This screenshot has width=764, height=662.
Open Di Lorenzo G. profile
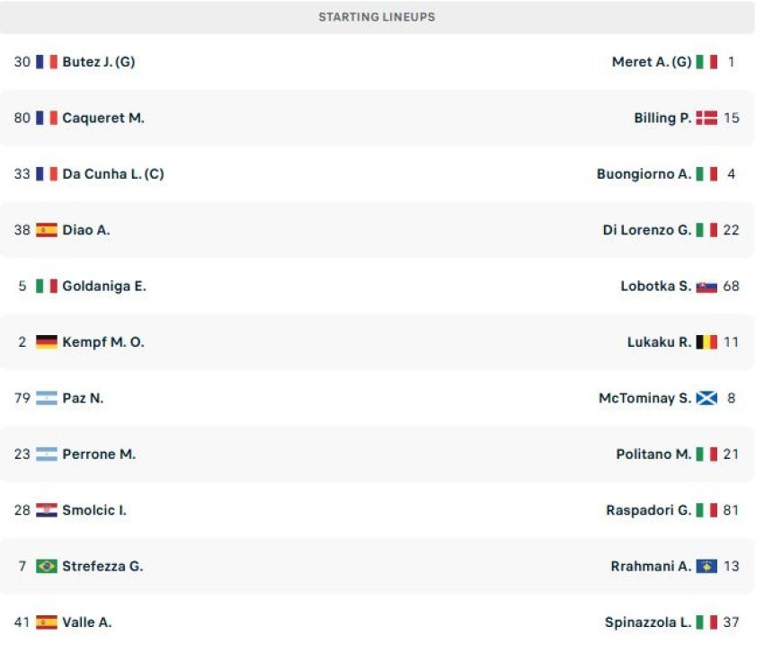point(647,230)
